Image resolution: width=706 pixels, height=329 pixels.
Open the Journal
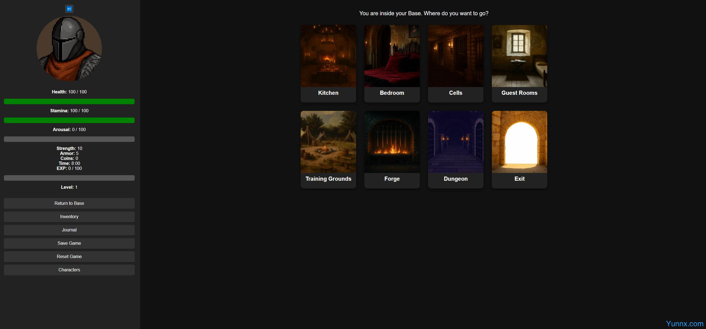click(x=69, y=230)
